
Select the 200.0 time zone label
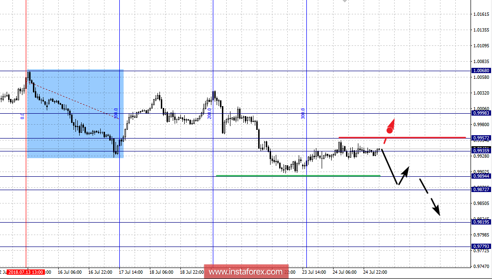pyautogui.click(x=209, y=114)
